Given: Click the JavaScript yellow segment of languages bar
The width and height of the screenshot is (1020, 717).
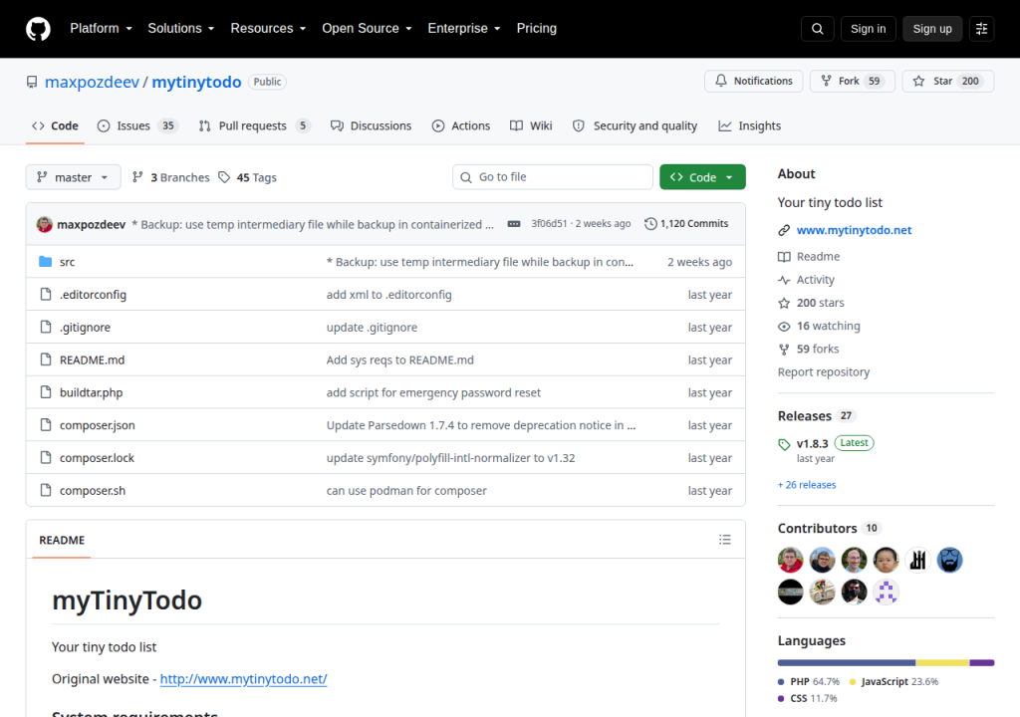Looking at the screenshot, I should pyautogui.click(x=942, y=662).
